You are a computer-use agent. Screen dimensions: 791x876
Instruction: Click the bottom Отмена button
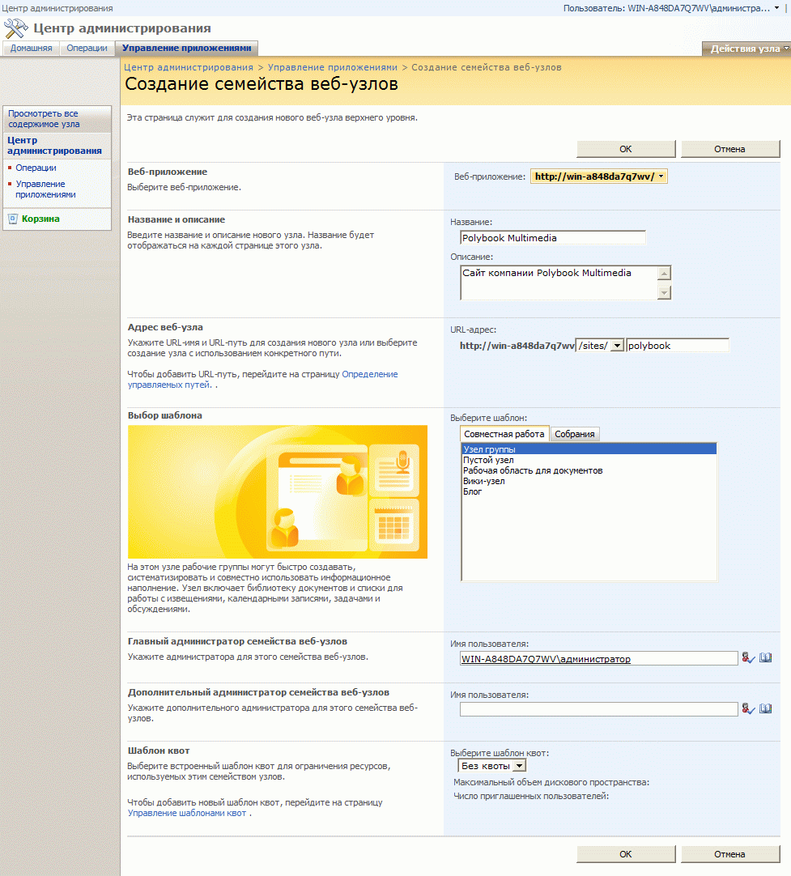pos(729,854)
